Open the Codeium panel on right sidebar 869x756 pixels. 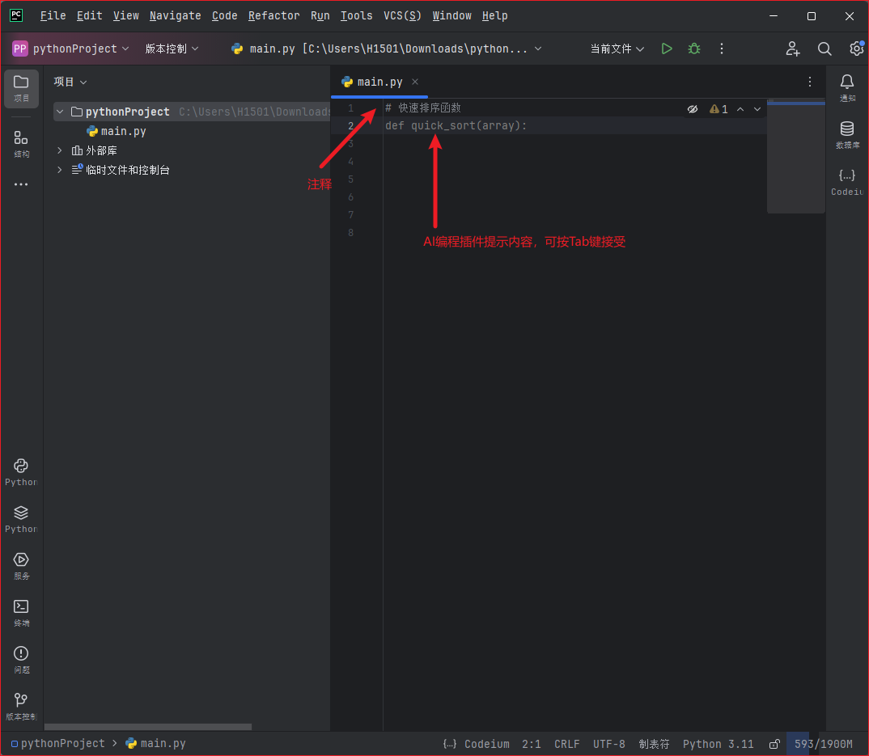[x=847, y=176]
